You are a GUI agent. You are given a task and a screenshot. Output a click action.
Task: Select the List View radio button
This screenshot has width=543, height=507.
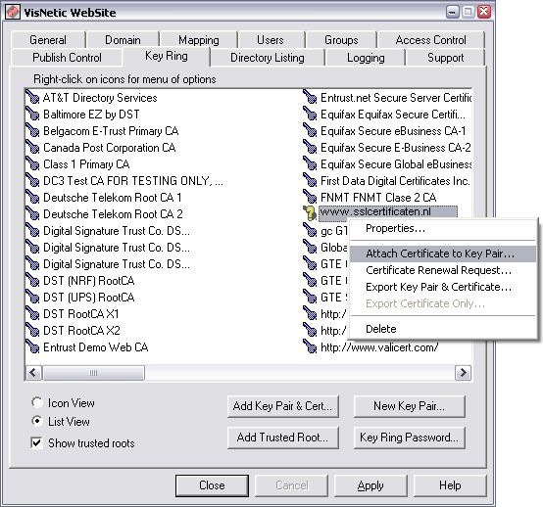pos(36,421)
